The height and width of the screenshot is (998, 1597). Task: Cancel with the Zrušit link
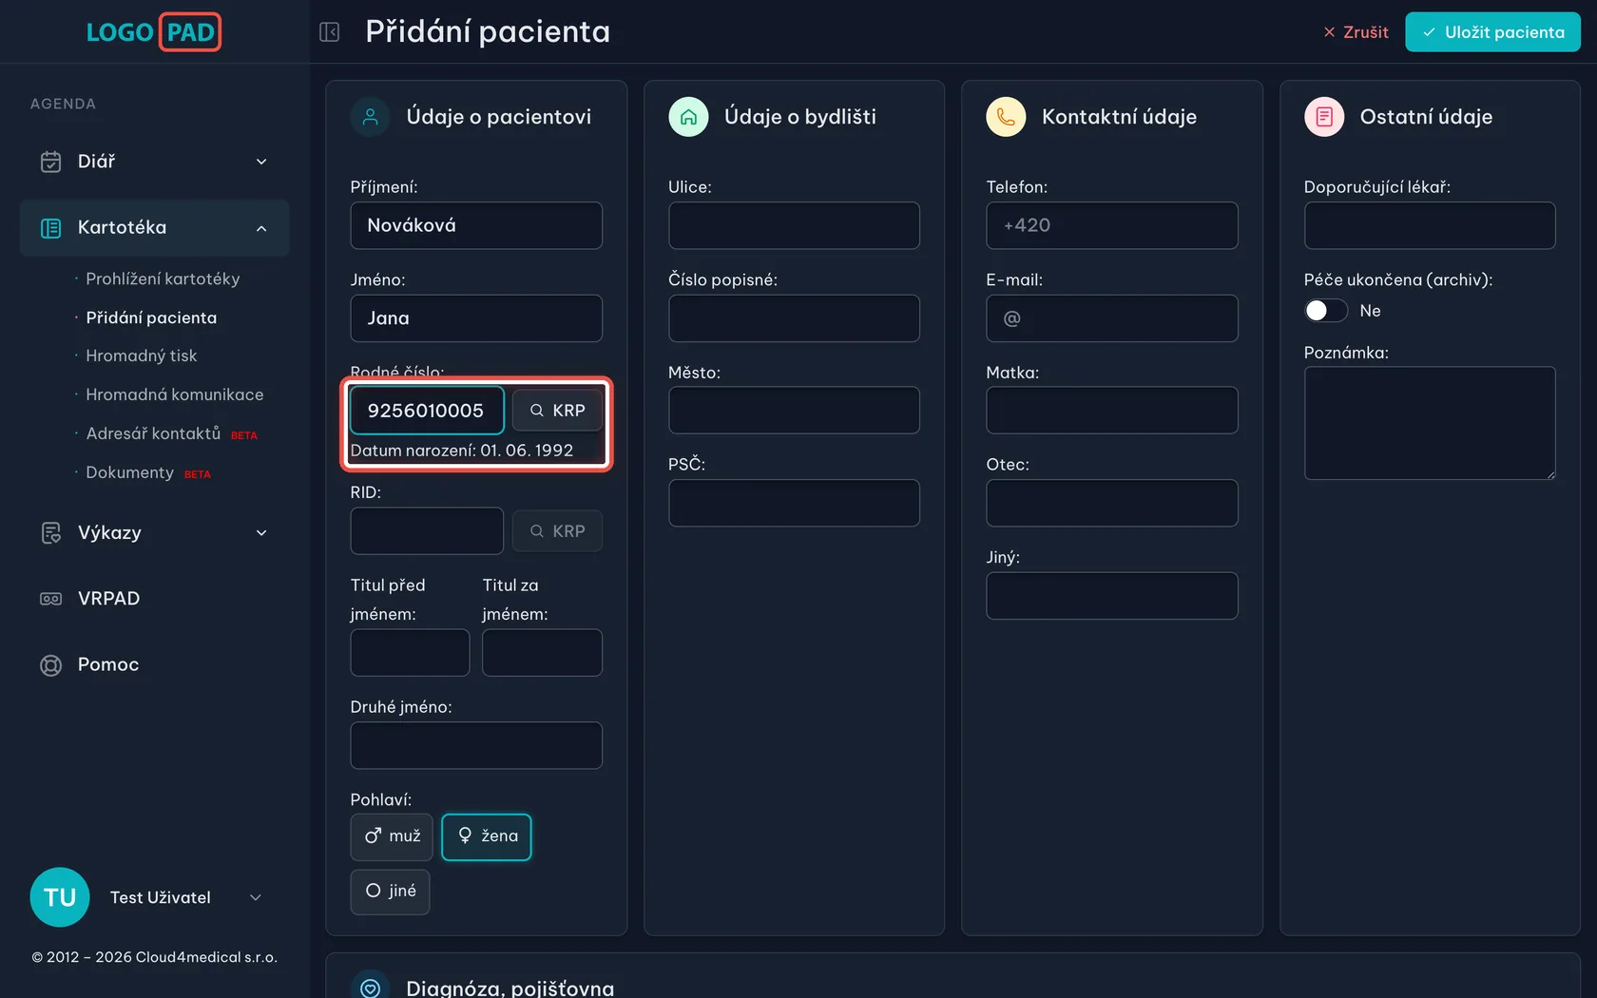(1356, 32)
